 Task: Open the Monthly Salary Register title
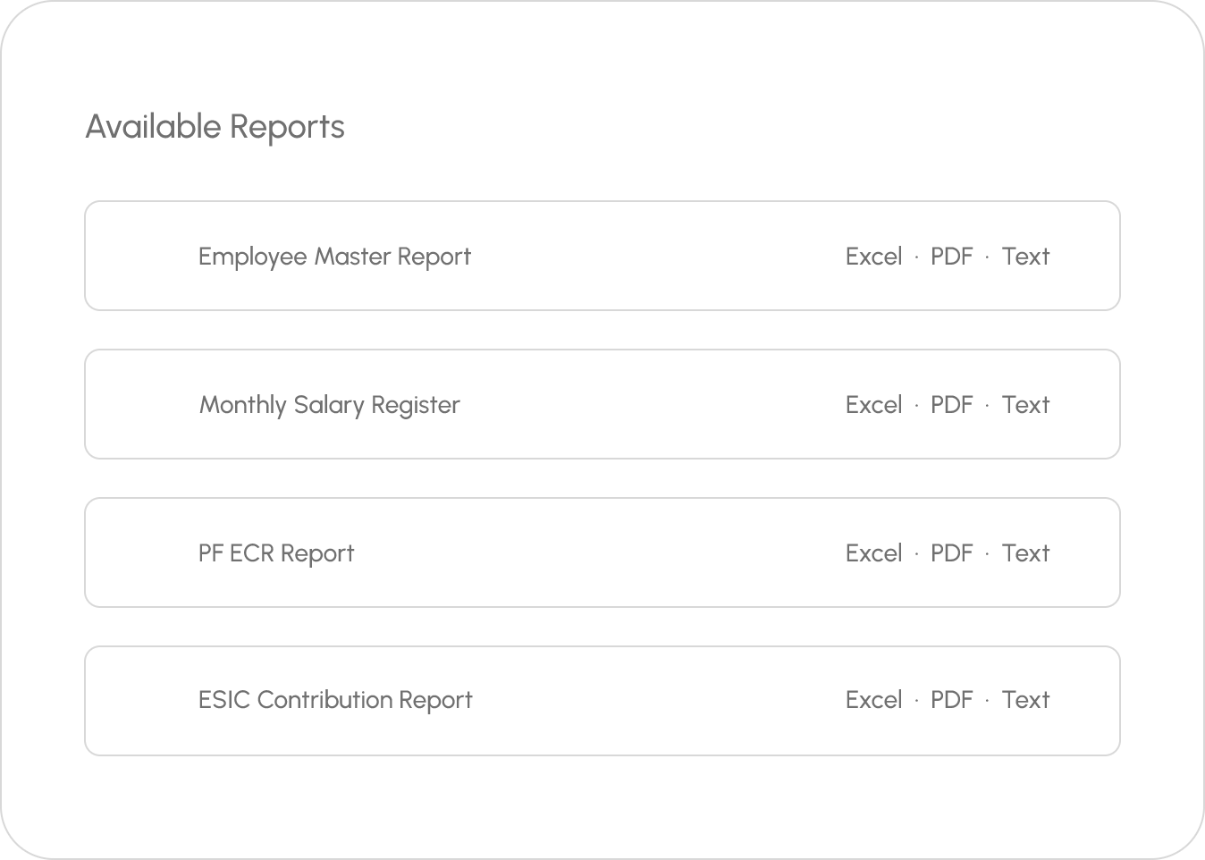tap(329, 405)
